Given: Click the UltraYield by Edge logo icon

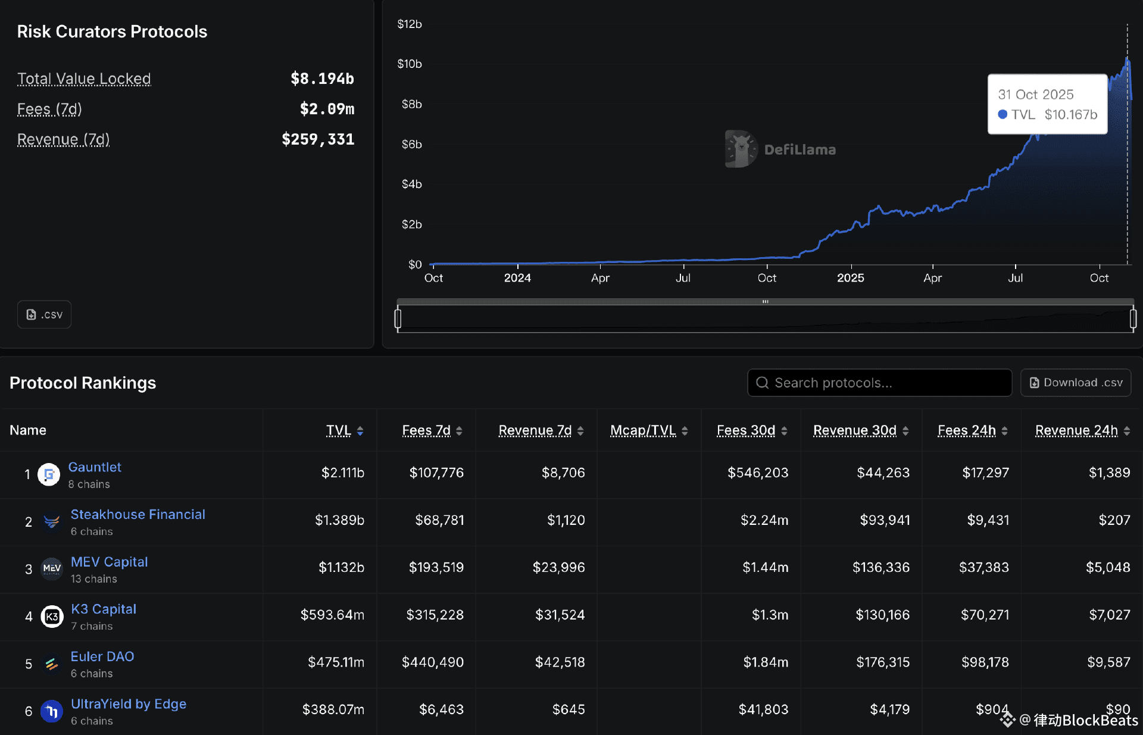Looking at the screenshot, I should tap(52, 711).
